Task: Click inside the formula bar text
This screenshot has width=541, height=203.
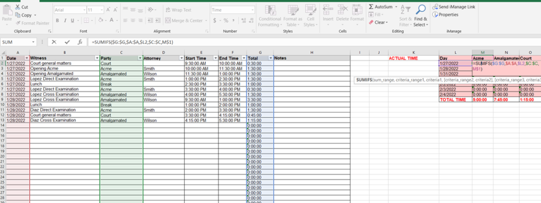Action: tap(132, 42)
